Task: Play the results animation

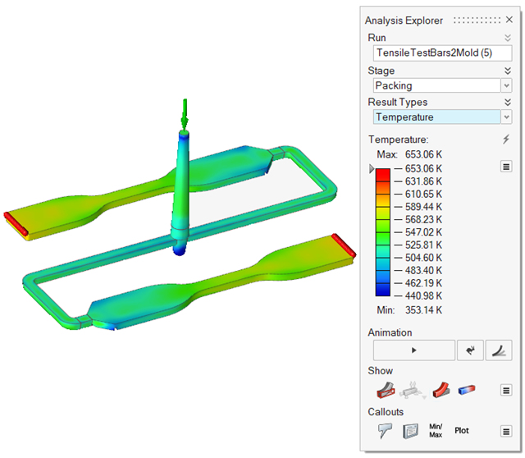Action: pos(413,350)
